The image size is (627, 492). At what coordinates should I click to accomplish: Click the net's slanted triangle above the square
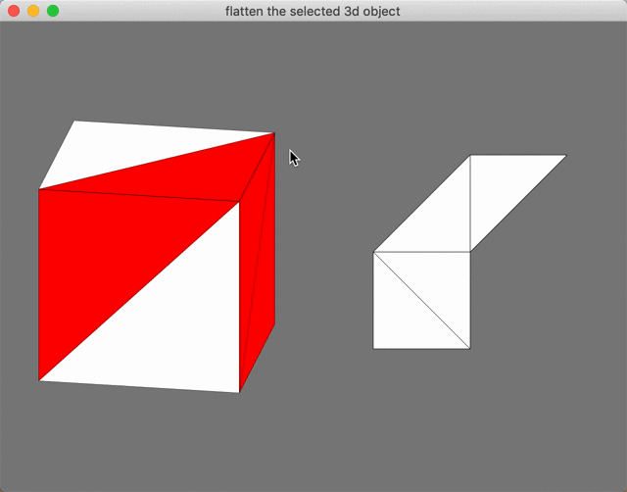pyautogui.click(x=438, y=220)
